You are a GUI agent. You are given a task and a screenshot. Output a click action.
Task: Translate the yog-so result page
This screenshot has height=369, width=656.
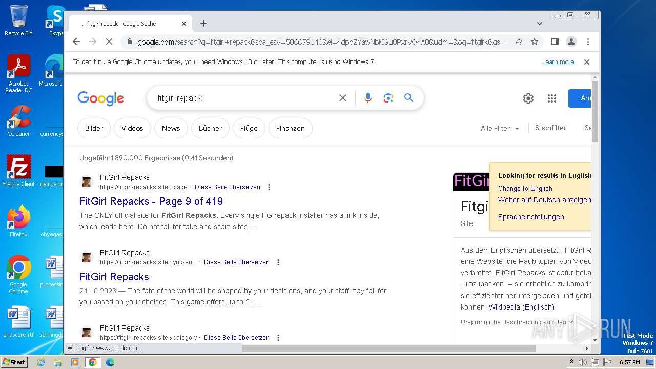click(x=237, y=262)
